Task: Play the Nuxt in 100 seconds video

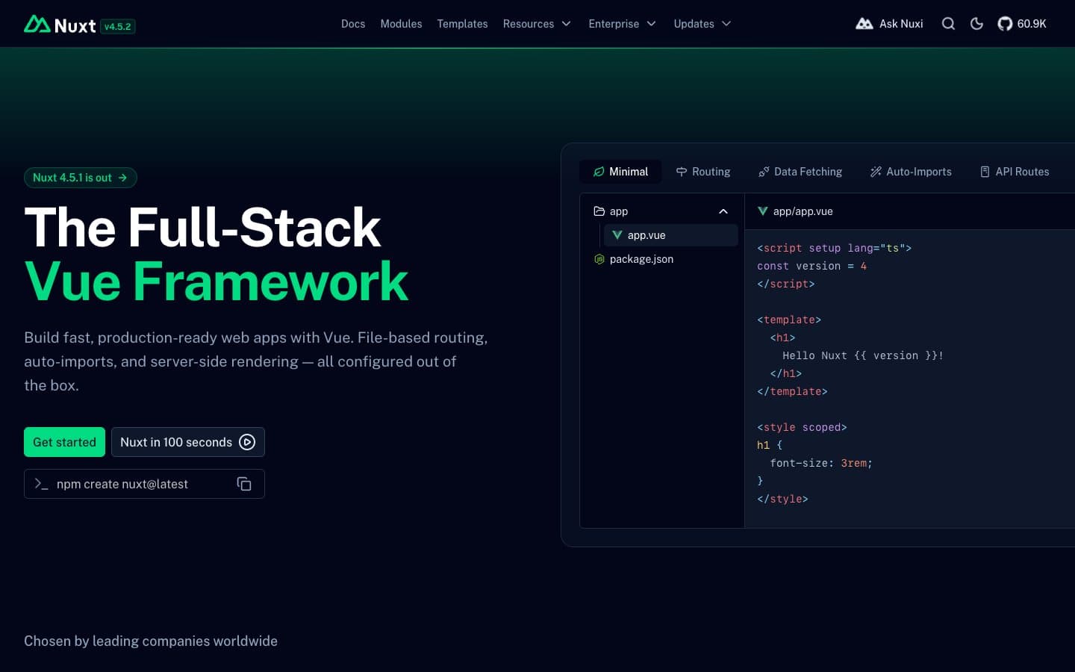Action: pos(187,442)
